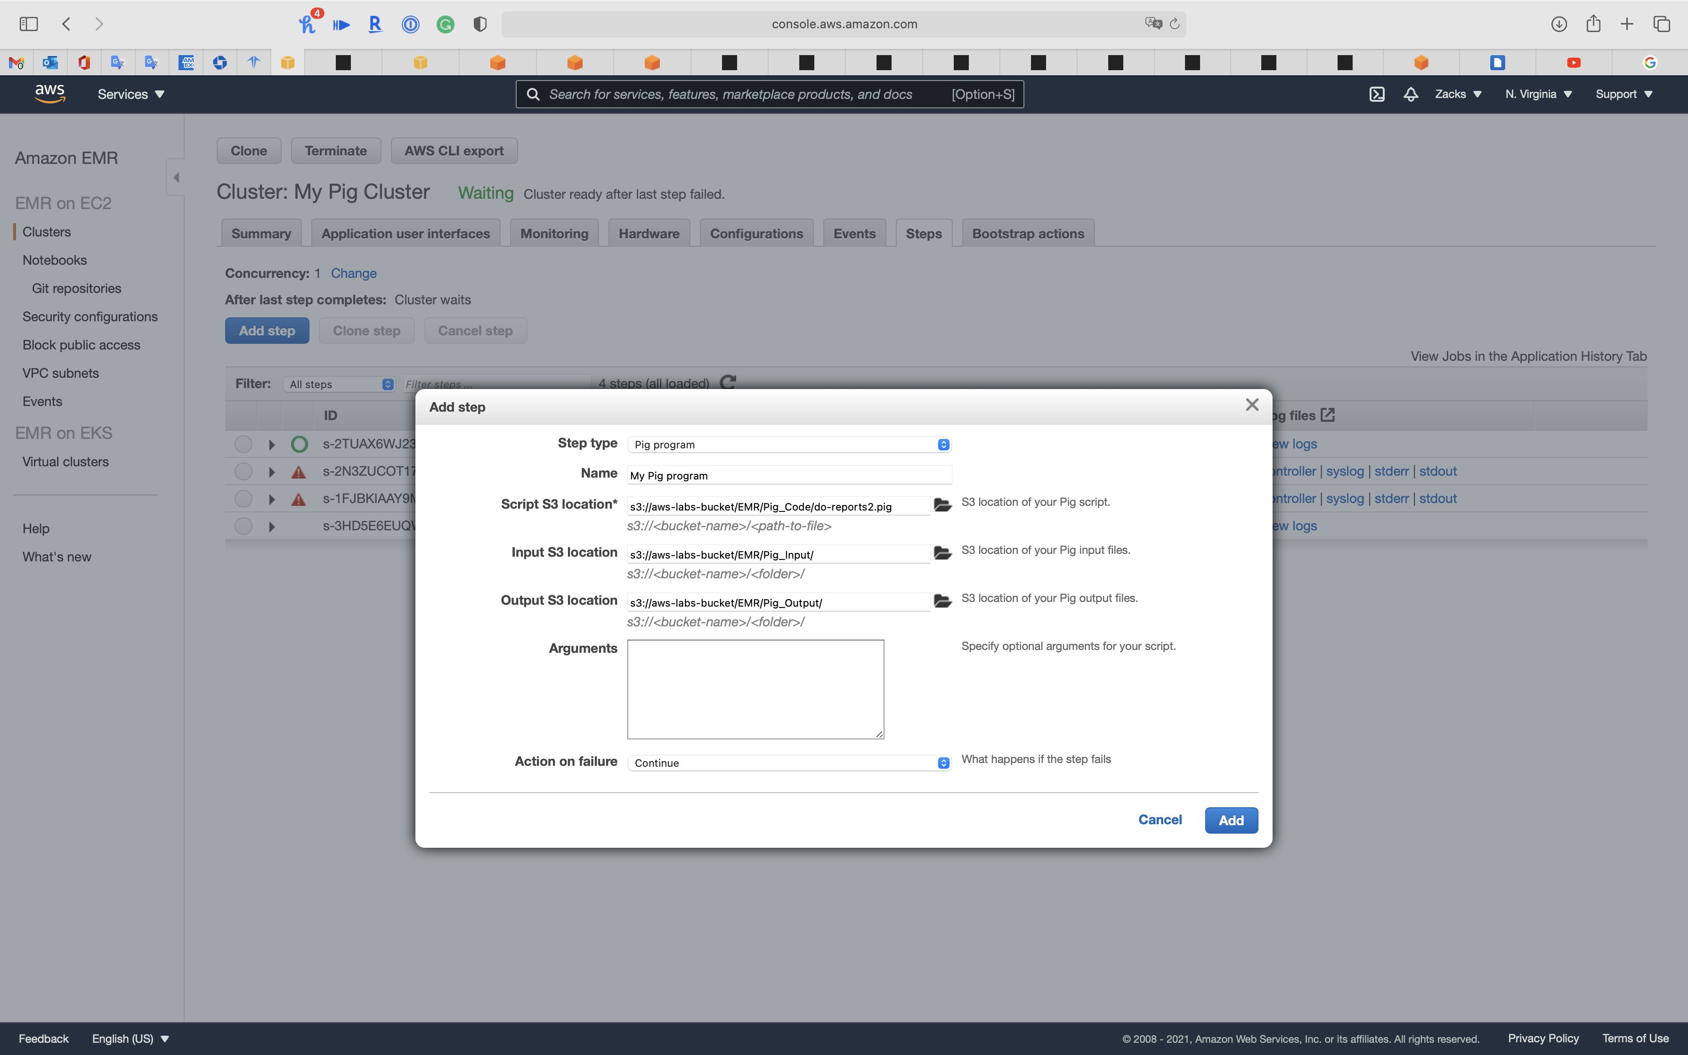
Task: Open folder browser for Output S3 location
Action: click(942, 601)
